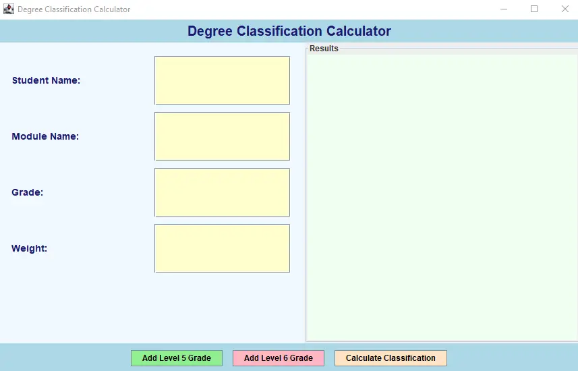Screen dimensions: 578x371
Task: Maximize the calculator window
Action: pyautogui.click(x=534, y=9)
